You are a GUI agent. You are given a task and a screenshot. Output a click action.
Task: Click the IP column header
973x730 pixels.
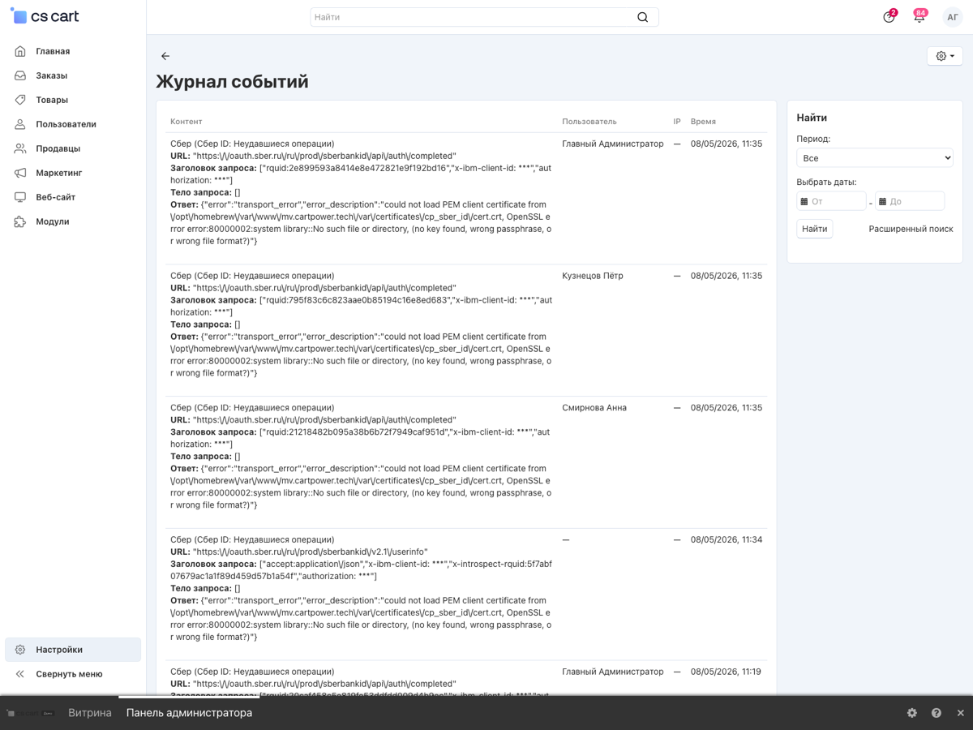(677, 122)
